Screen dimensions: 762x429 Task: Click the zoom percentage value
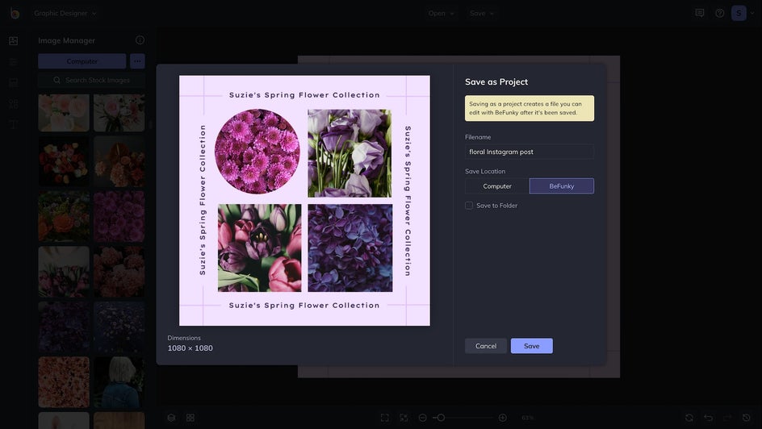[x=528, y=418]
